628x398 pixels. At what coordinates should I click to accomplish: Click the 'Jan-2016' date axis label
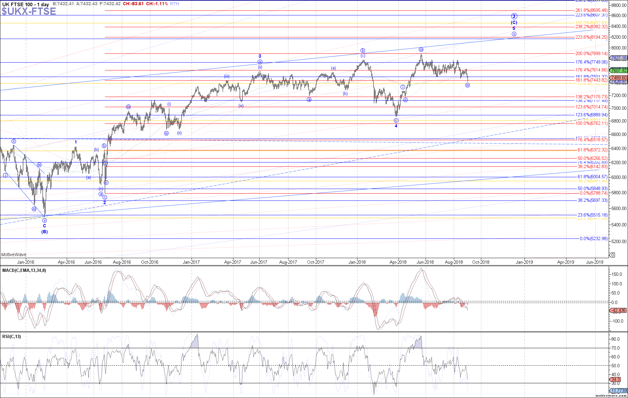pyautogui.click(x=26, y=262)
